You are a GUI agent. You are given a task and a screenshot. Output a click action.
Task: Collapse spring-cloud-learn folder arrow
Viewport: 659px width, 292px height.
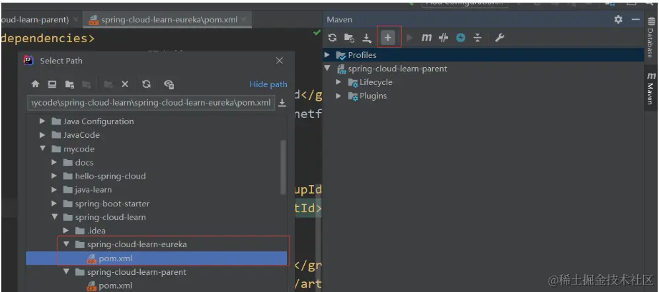[x=54, y=217]
